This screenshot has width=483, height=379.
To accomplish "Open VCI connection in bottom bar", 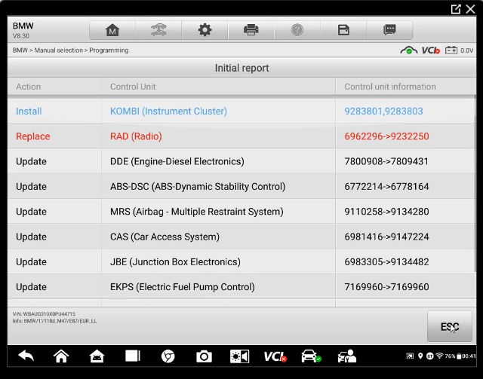I will click(x=275, y=356).
